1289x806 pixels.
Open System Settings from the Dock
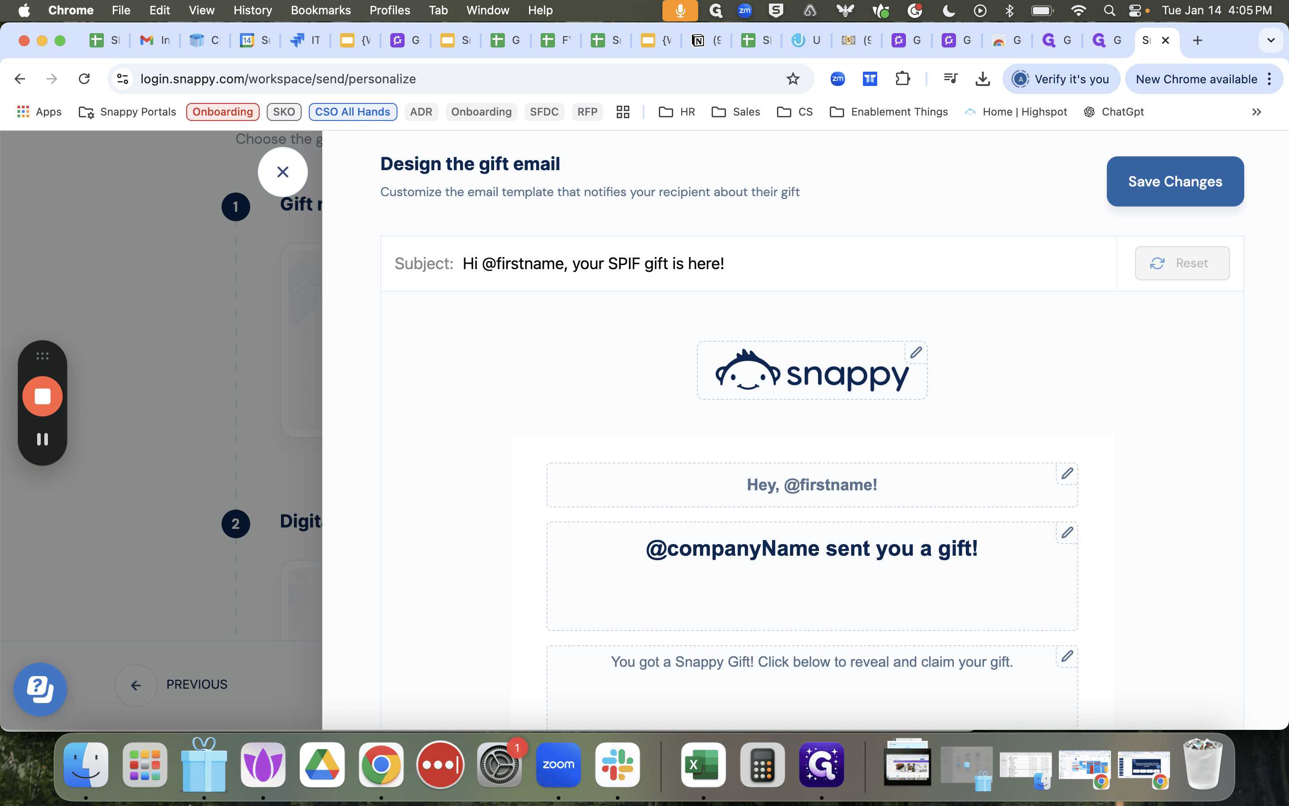point(499,764)
